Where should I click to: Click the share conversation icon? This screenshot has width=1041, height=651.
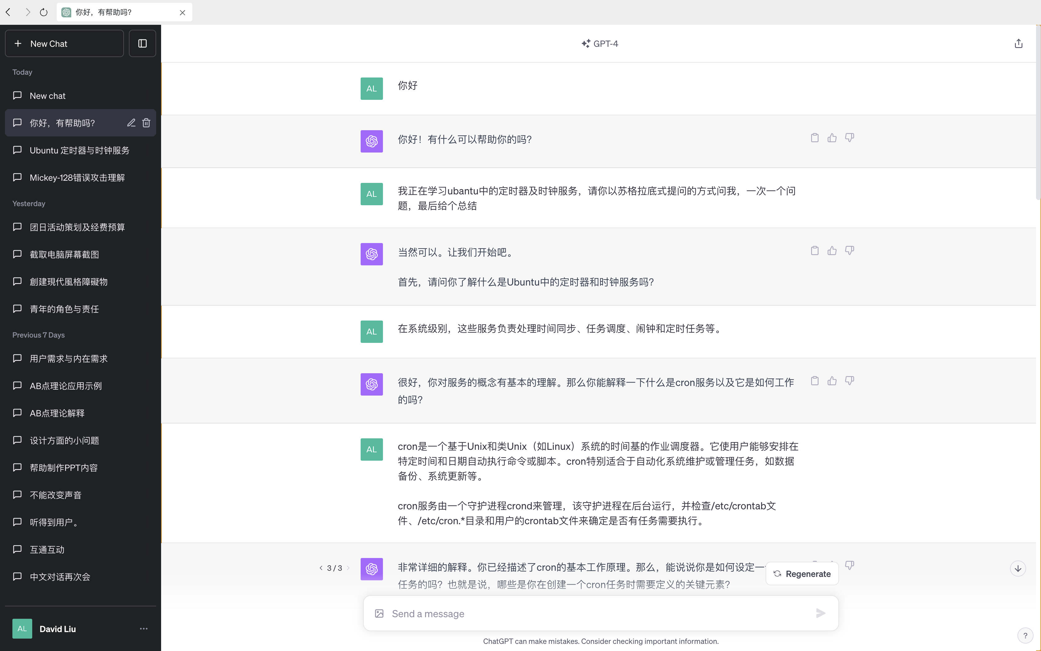tap(1018, 43)
